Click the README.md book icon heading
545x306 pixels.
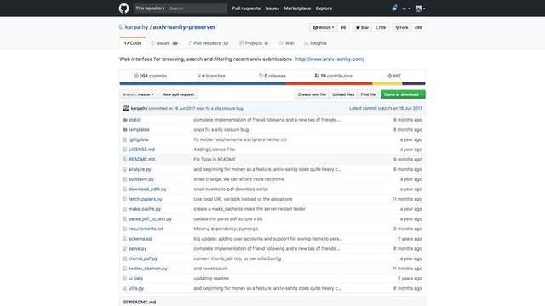[125, 303]
